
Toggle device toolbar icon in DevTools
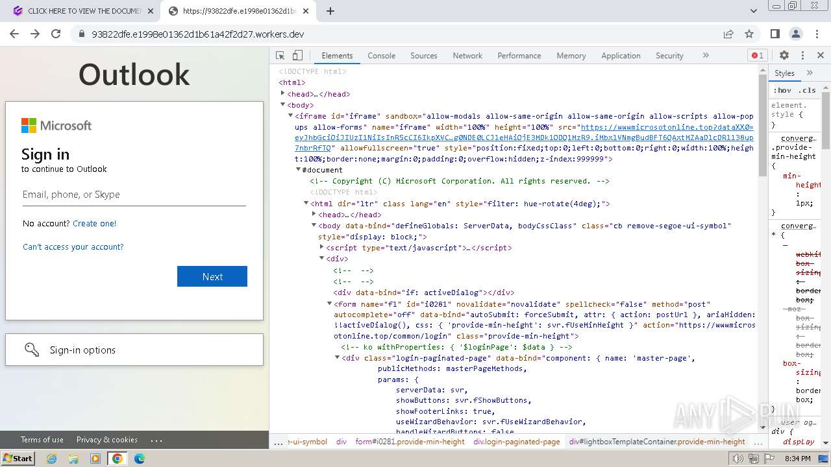[297, 56]
